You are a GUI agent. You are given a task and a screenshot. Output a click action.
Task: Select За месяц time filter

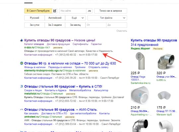[x=75, y=25]
